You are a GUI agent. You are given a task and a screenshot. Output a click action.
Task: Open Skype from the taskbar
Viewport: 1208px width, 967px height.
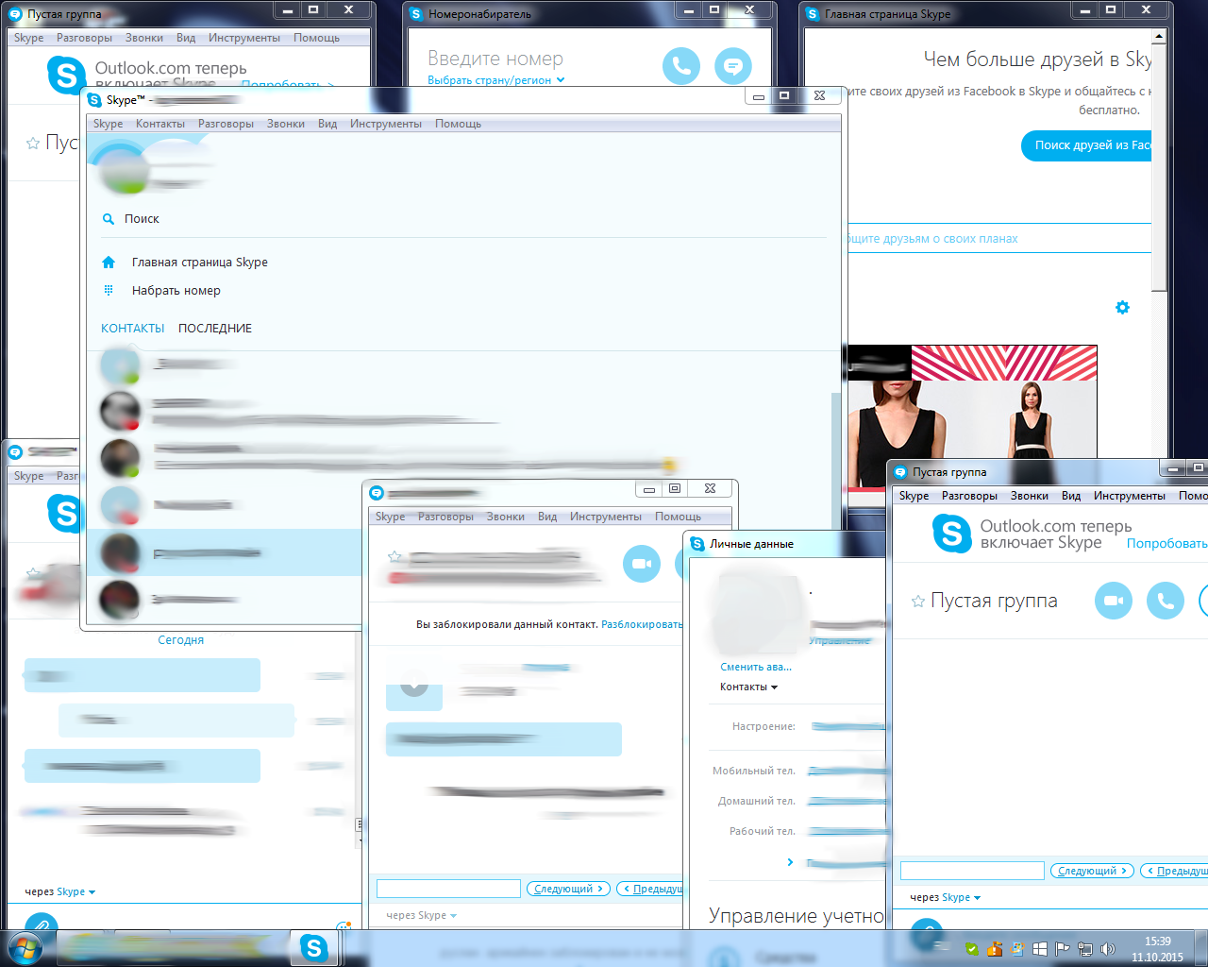pos(313,948)
